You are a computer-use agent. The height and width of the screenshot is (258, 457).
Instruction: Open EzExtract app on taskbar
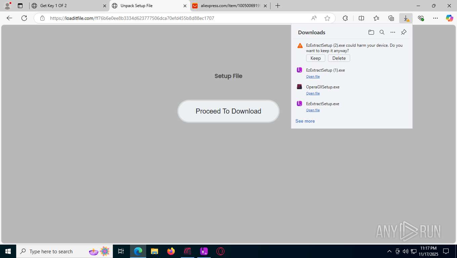coord(204,251)
